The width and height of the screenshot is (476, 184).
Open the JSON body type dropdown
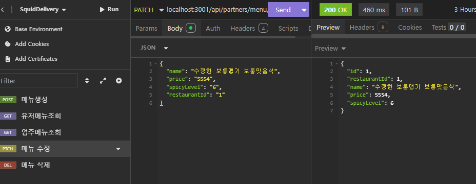click(x=154, y=48)
